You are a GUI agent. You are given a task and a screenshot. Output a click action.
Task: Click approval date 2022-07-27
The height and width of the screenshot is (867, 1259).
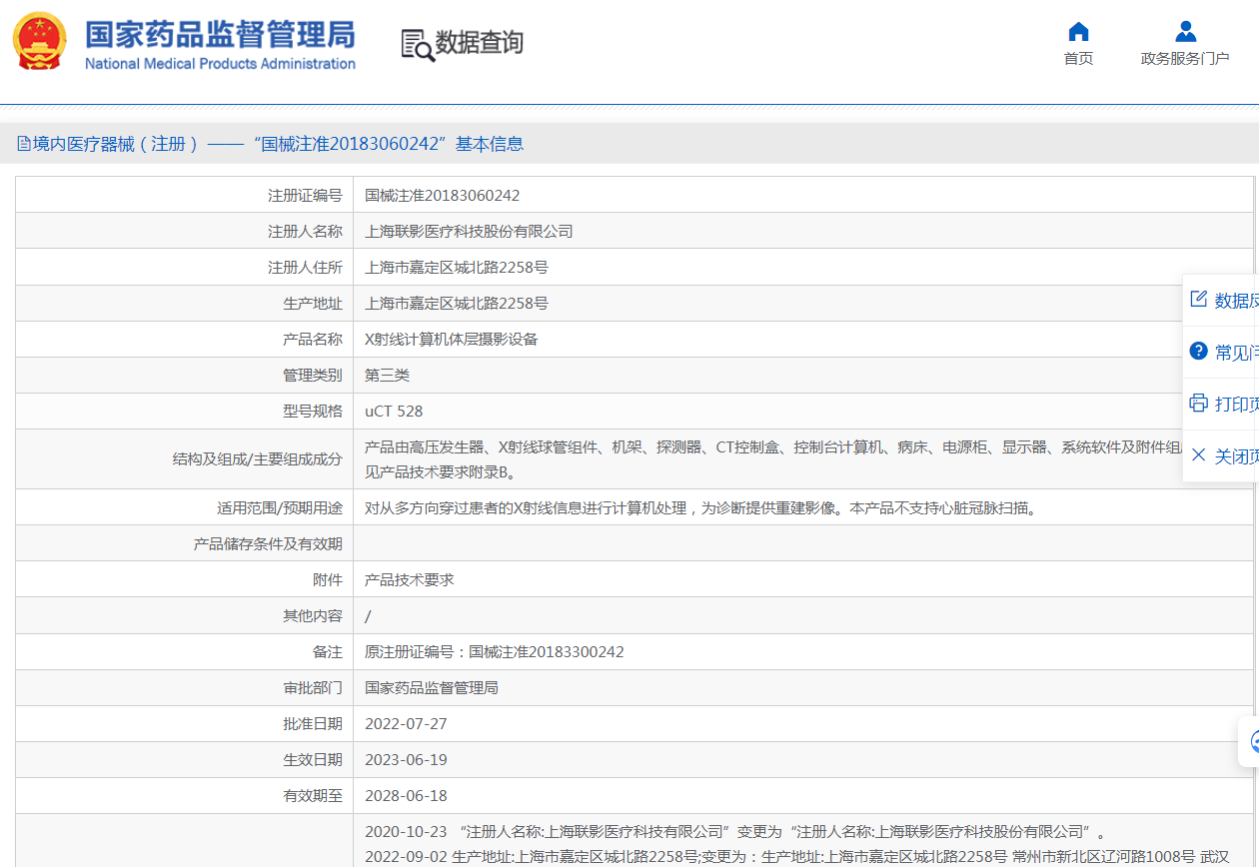point(406,724)
